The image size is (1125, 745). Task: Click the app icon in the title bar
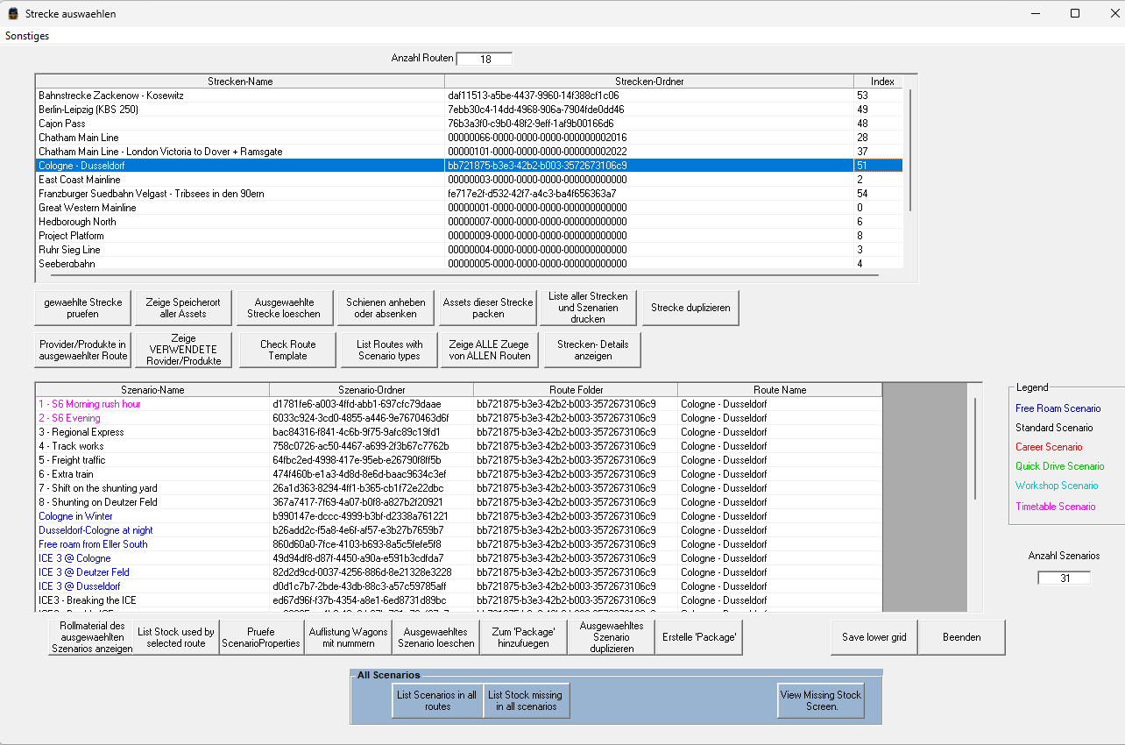pyautogui.click(x=12, y=14)
